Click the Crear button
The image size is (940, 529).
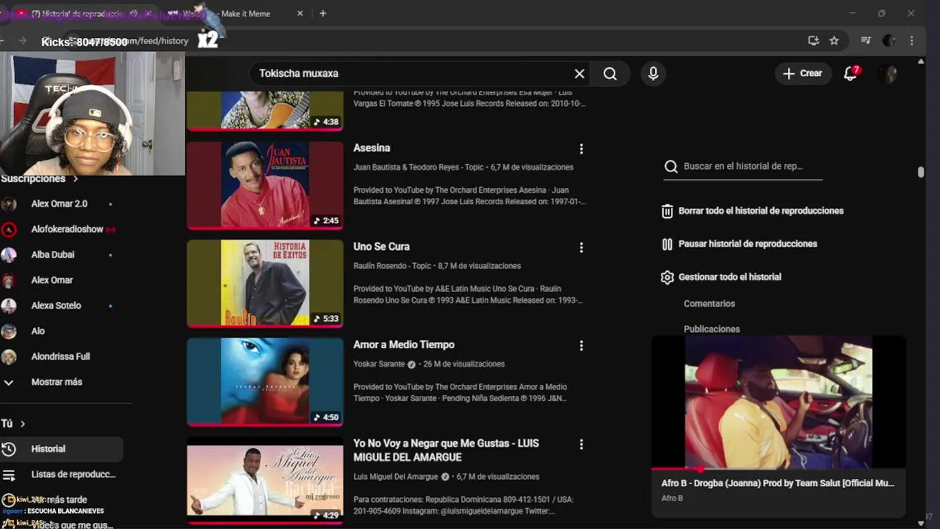803,73
